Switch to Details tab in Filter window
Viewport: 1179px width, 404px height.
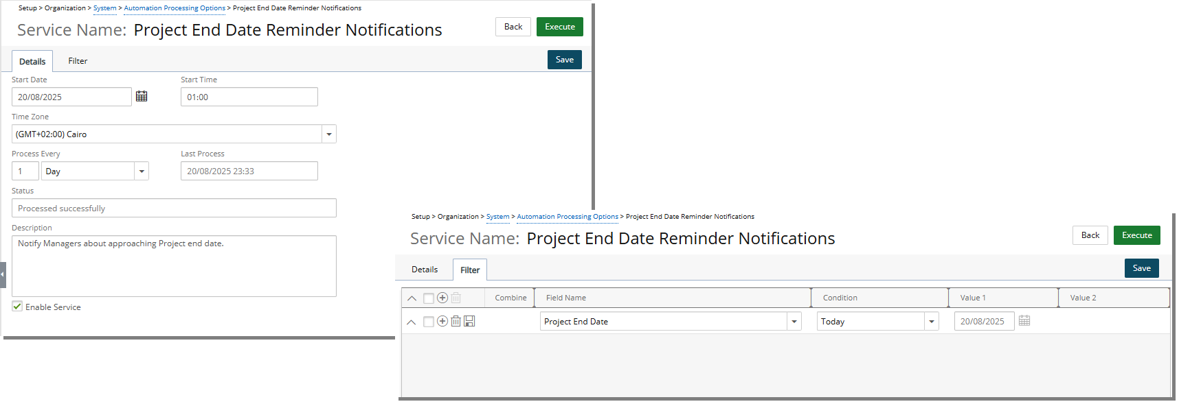click(425, 270)
